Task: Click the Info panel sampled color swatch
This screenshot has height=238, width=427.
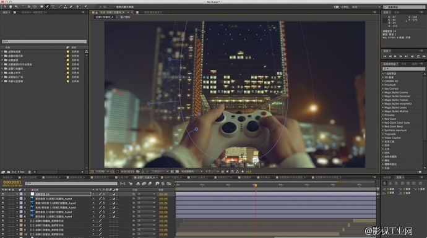Action: tap(385, 20)
